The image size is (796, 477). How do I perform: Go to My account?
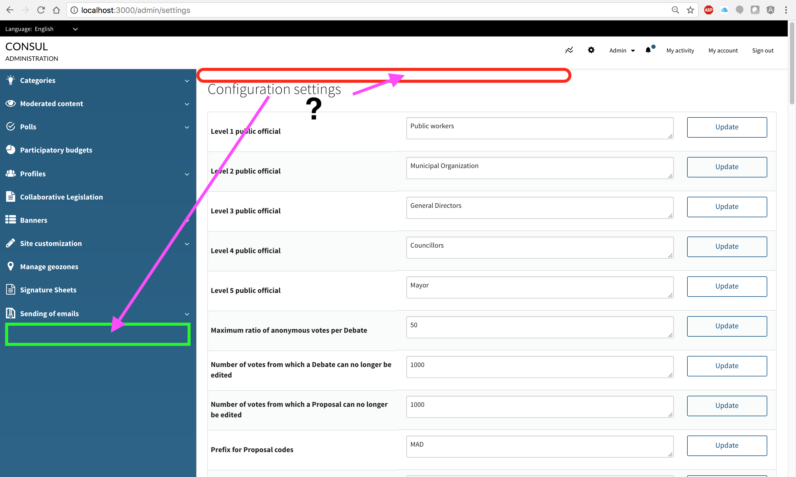[723, 50]
